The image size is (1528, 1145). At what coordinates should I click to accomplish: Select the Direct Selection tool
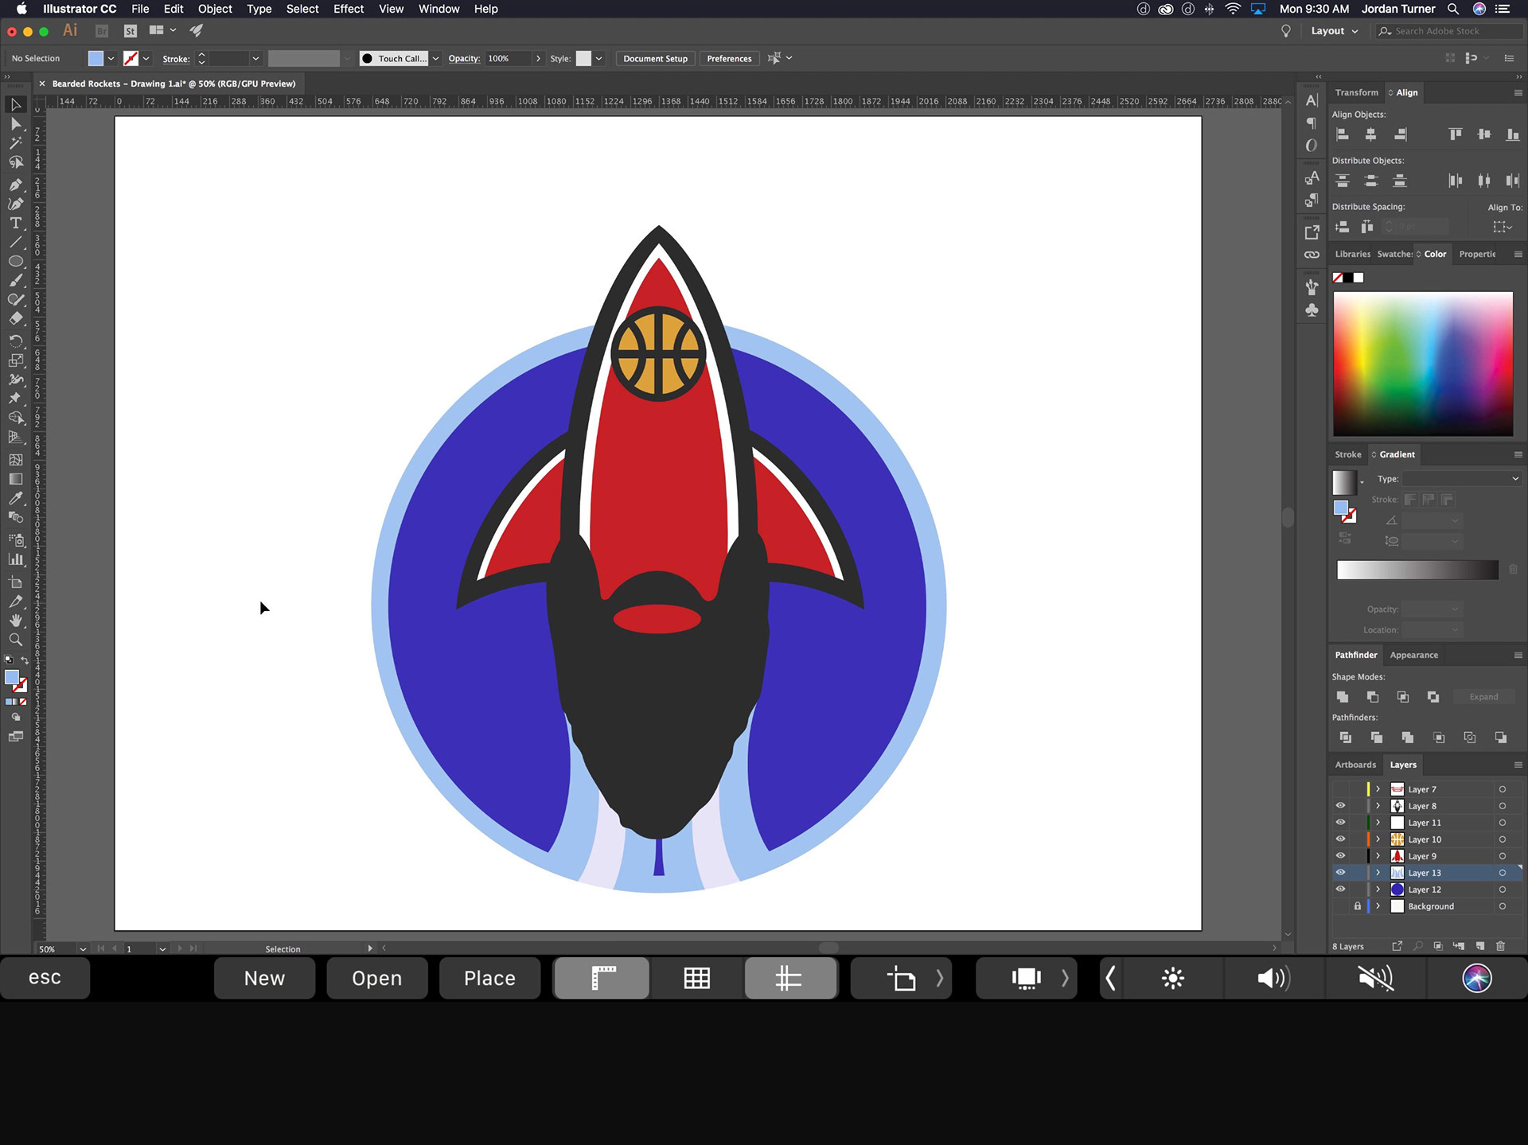pyautogui.click(x=15, y=124)
